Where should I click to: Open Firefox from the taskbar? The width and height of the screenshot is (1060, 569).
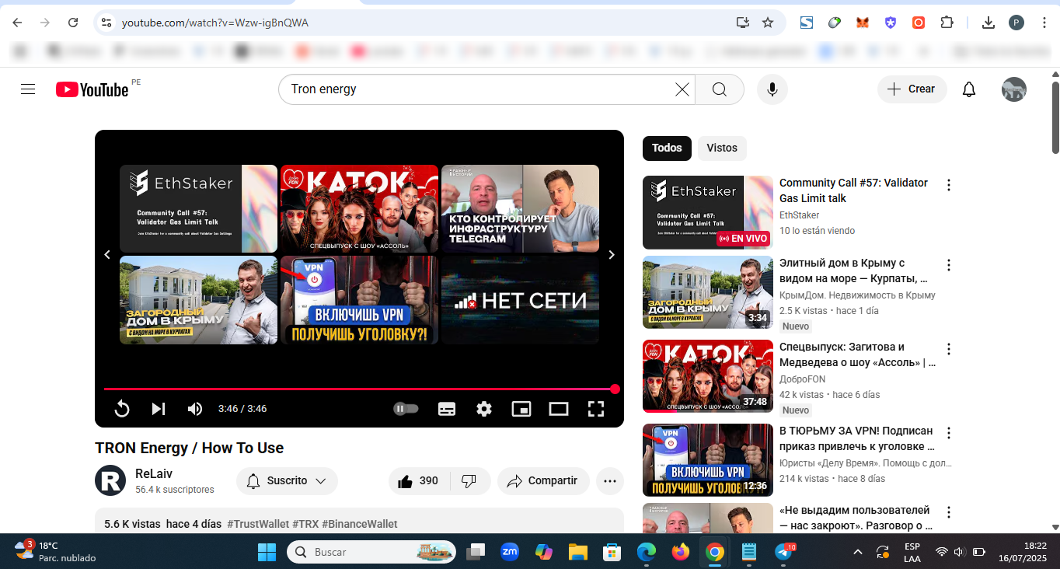pyautogui.click(x=681, y=552)
